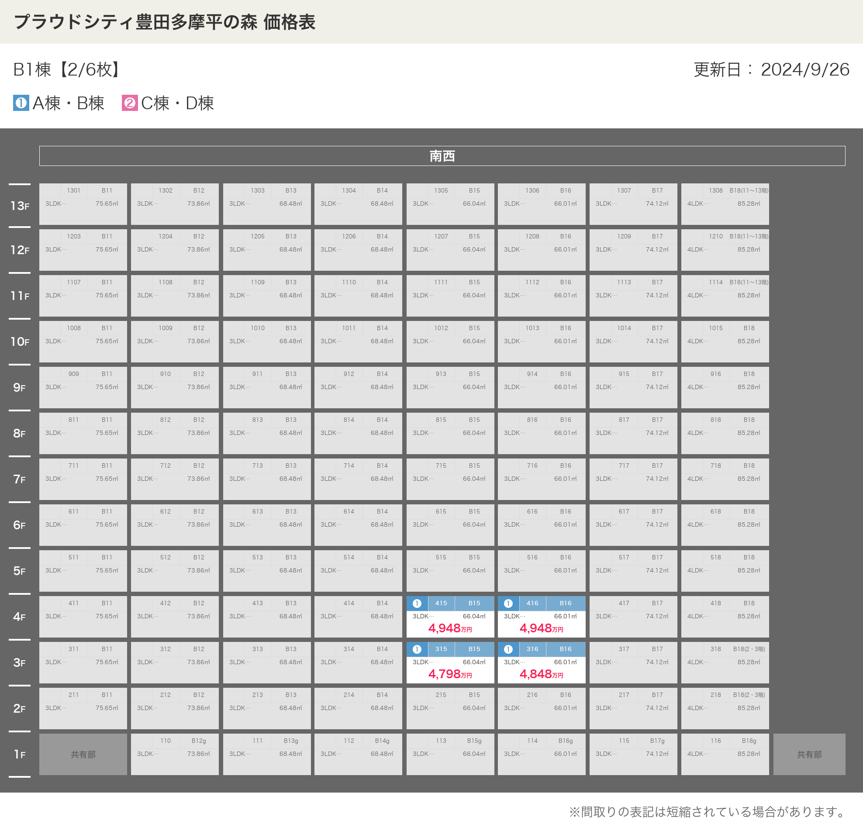The image size is (863, 831).
Task: Click the プラウドシティ豊田多摩平の森 価格表 title
Action: [x=165, y=22]
